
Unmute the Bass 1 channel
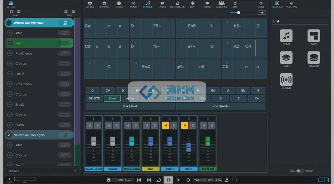185,126
